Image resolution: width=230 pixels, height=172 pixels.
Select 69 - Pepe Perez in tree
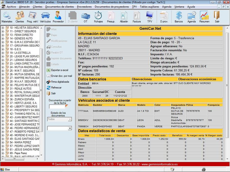tap(18, 153)
